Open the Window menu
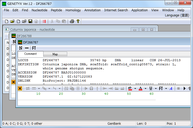The height and width of the screenshot is (128, 193). 168,10
